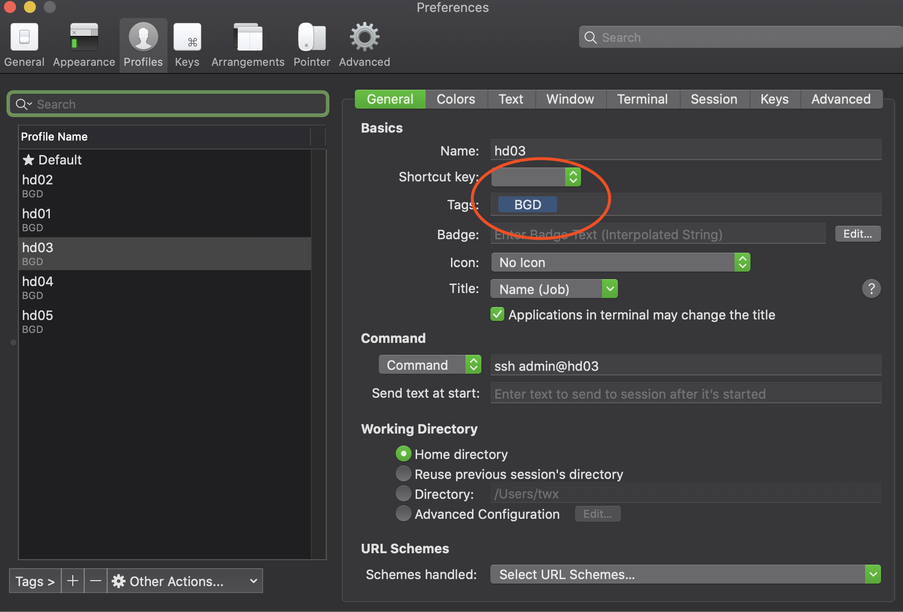Screen dimensions: 903x612
Task: Remove selected profile with minus button
Action: click(96, 581)
